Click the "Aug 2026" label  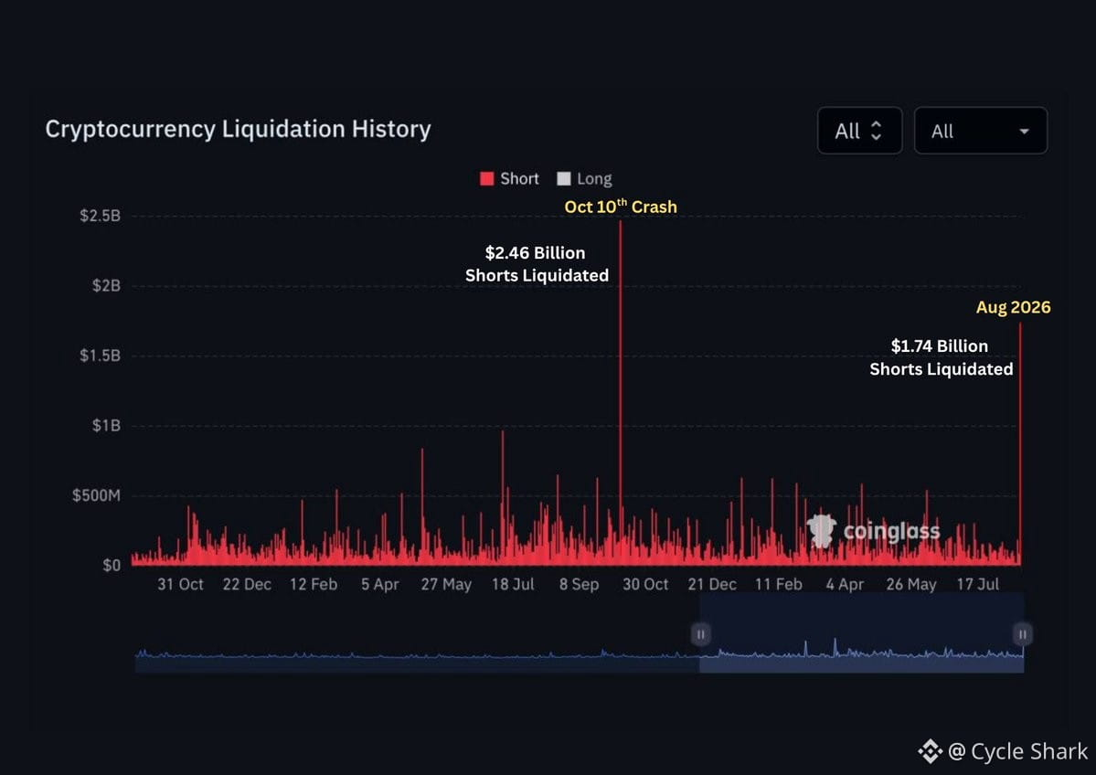(x=1014, y=307)
